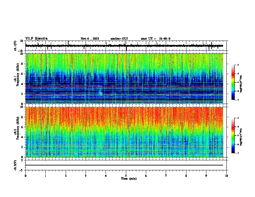Click time axis tick label "9"
Screen dimensions: 255x197
pos(206,176)
